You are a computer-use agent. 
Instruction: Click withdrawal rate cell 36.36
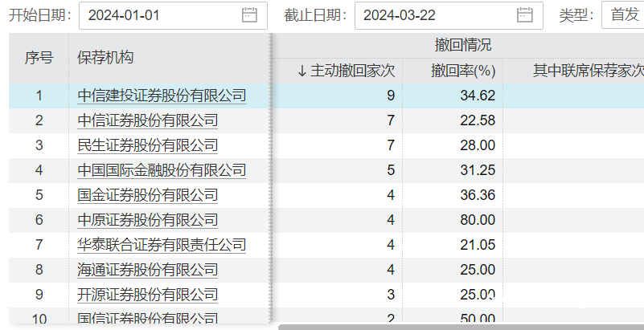point(478,195)
